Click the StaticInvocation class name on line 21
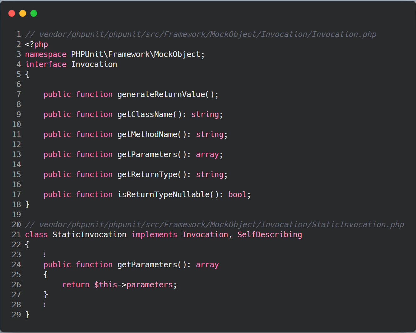The height and width of the screenshot is (333, 416). pyautogui.click(x=89, y=235)
